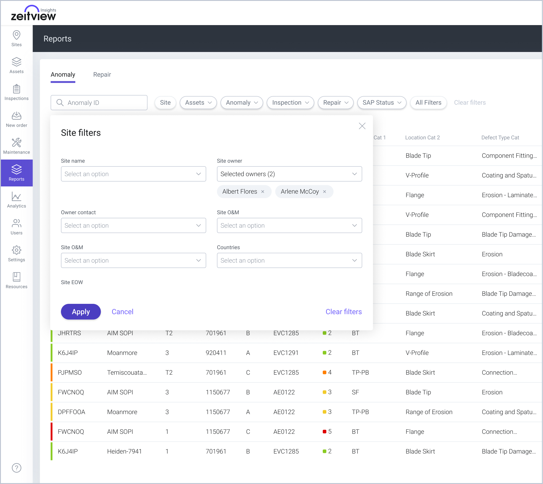Image resolution: width=543 pixels, height=484 pixels.
Task: Open Settings gear in the sidebar
Action: click(16, 254)
